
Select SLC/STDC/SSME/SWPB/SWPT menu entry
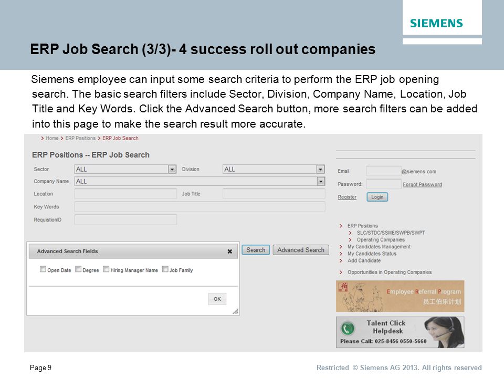click(x=391, y=233)
